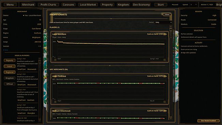
Task: Click Small Cart link in Riverglen news
Action: [21, 113]
